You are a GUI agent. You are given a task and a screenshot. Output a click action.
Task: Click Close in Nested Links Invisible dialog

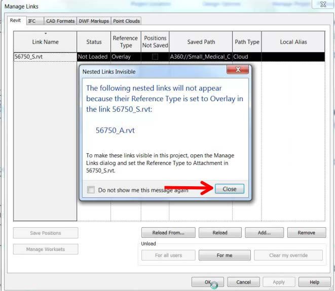tap(229, 189)
